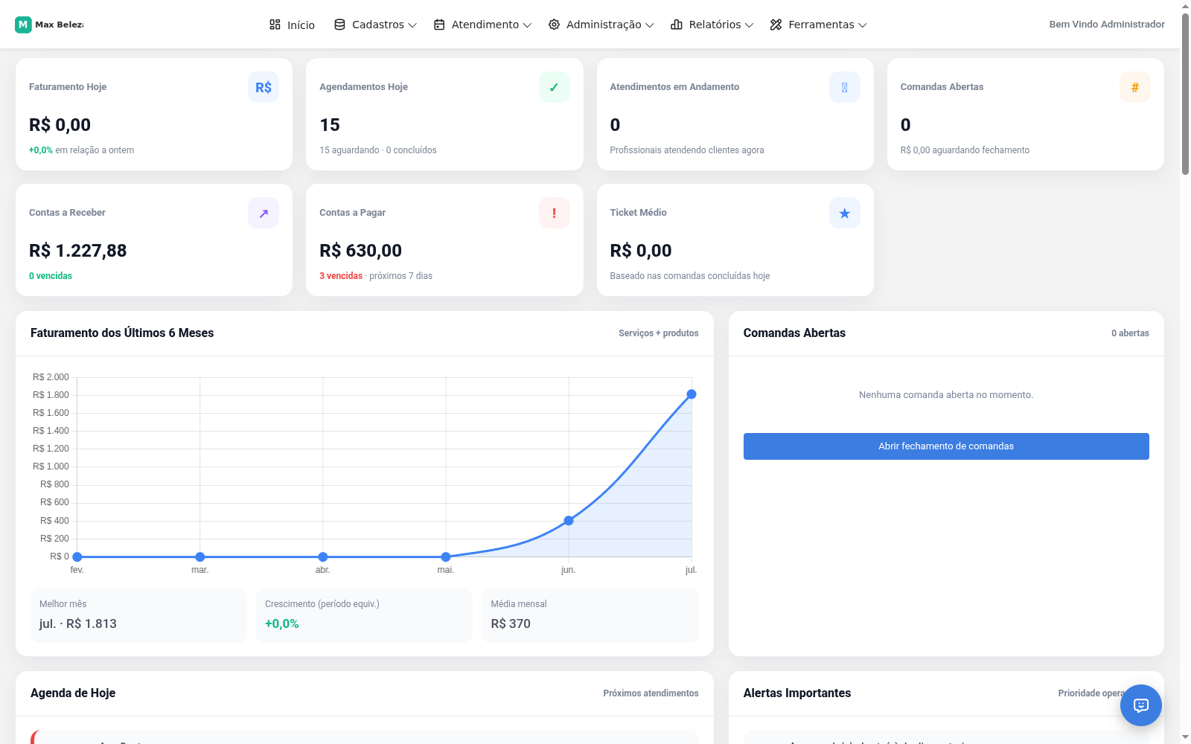Click the Atendimentos em Andamento card icon
Image resolution: width=1191 pixels, height=744 pixels.
pyautogui.click(x=844, y=87)
